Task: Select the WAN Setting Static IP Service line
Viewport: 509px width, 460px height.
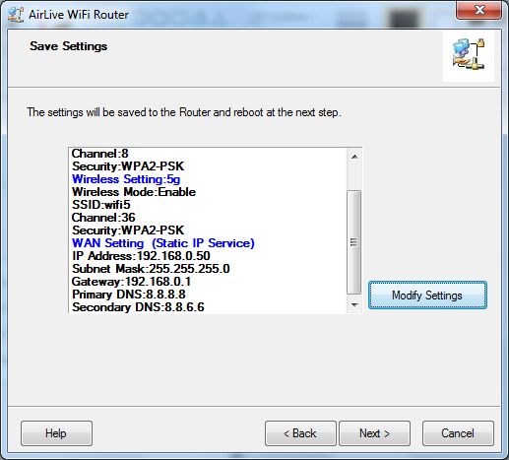Action: (163, 243)
